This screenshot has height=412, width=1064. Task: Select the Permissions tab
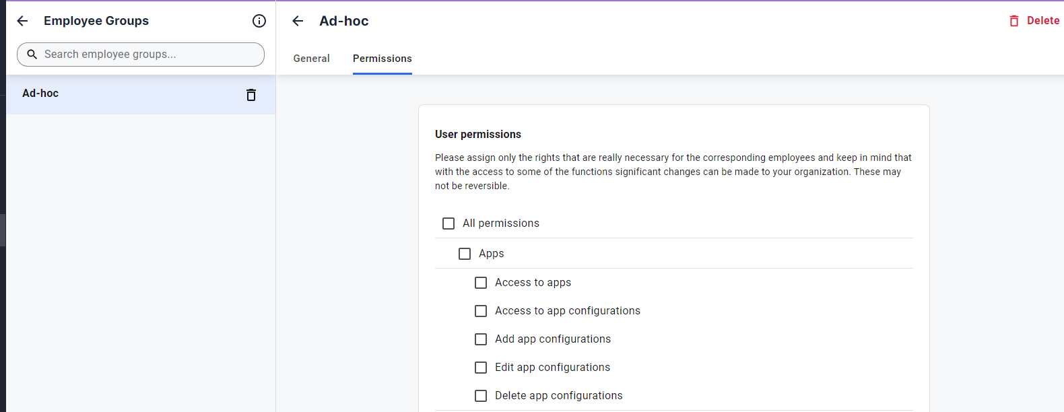point(383,59)
